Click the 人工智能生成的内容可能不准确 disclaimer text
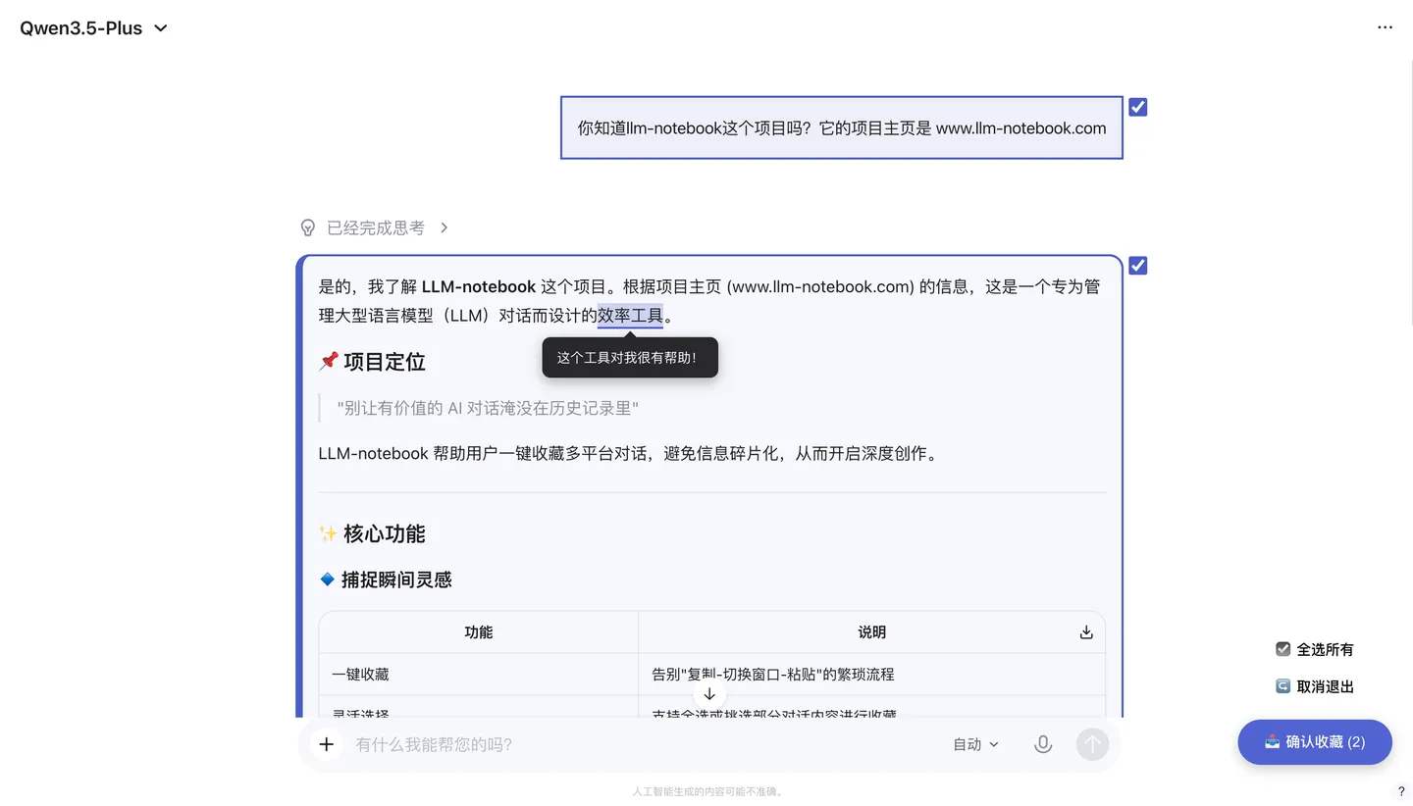The width and height of the screenshot is (1413, 806). click(x=707, y=791)
